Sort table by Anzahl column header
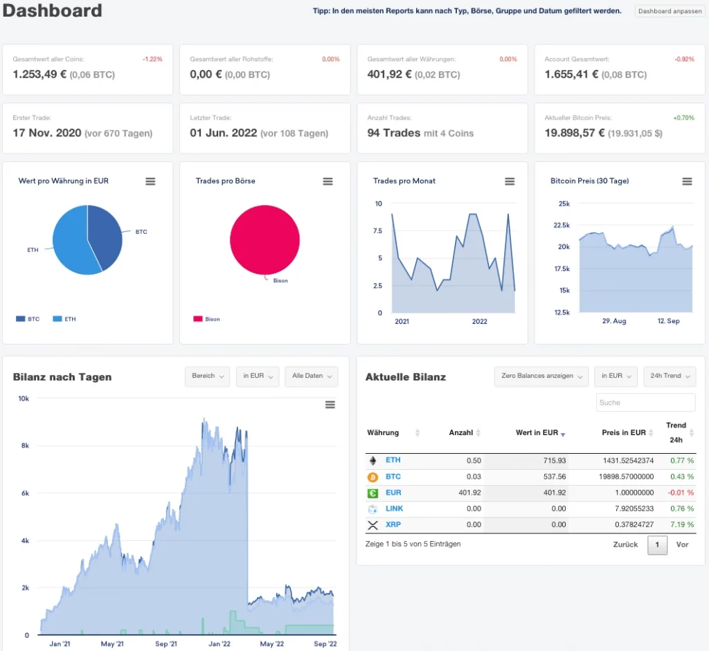Viewport: 709px width, 651px height. point(464,433)
